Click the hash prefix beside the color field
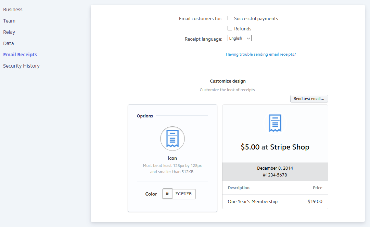This screenshot has height=227, width=370. pyautogui.click(x=167, y=194)
